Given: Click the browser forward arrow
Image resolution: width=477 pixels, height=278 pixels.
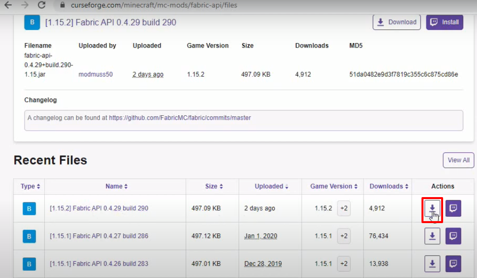Looking at the screenshot, I should tap(25, 5).
